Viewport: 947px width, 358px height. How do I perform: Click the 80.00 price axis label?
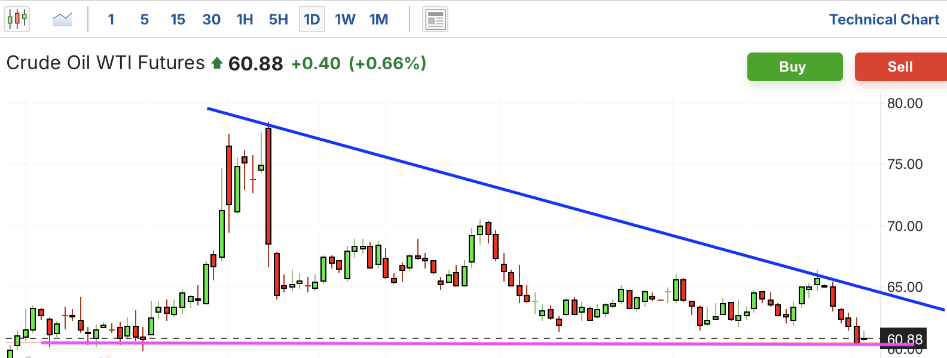click(x=905, y=103)
